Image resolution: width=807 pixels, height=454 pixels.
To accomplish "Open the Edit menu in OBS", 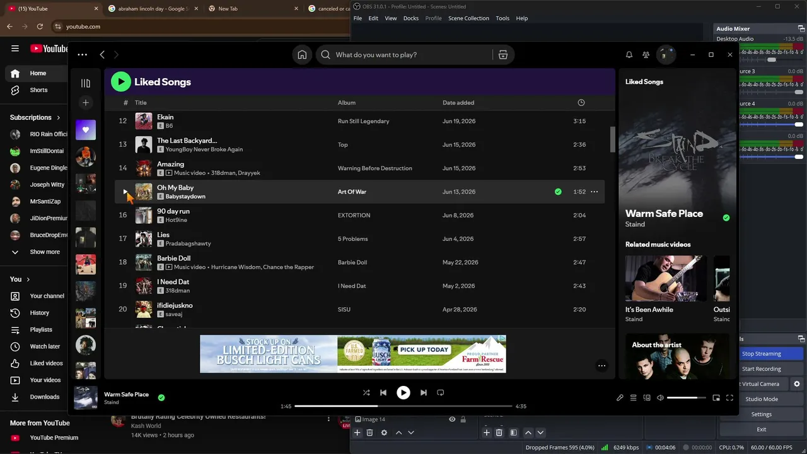I will click(x=373, y=18).
